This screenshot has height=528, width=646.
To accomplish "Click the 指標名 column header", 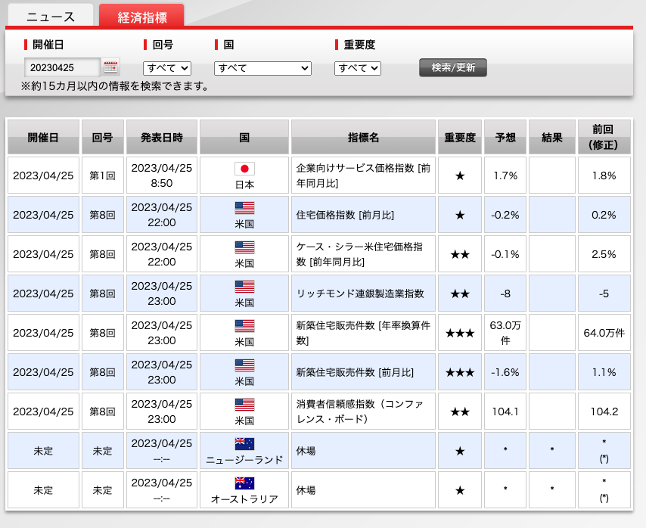I will tap(363, 138).
